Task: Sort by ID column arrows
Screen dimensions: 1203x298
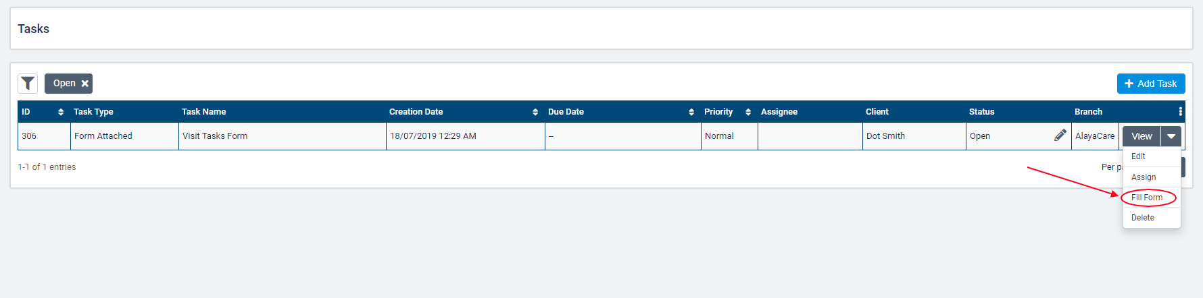Action: 61,112
